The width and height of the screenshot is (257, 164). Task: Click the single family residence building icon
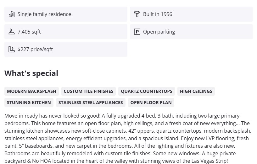(12, 14)
